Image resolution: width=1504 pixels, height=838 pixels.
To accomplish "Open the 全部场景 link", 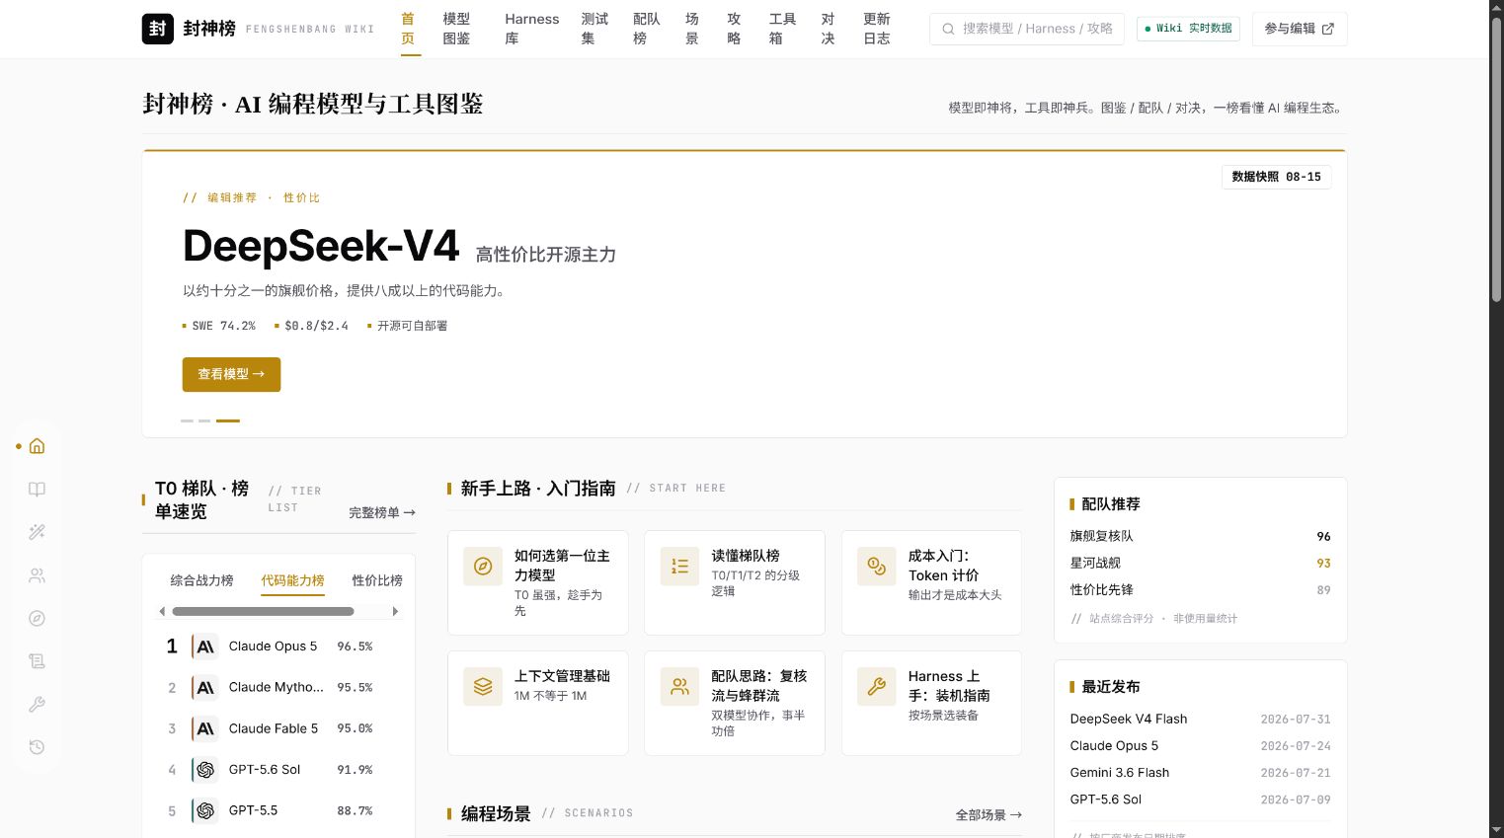I will coord(989,814).
